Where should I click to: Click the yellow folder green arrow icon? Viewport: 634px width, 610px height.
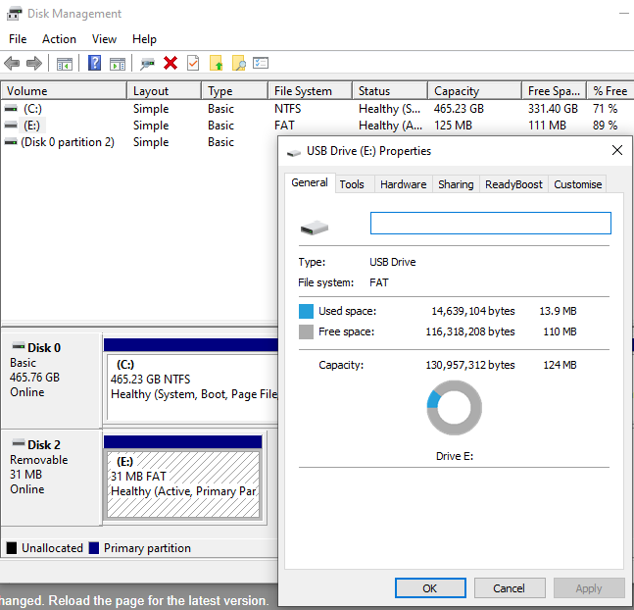[x=217, y=64]
